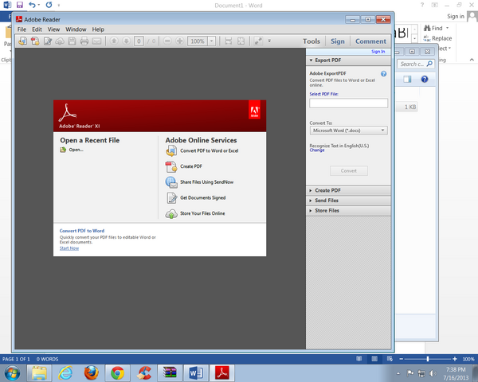Click the fit width scrolling icon
This screenshot has height=382, width=478.
click(229, 41)
